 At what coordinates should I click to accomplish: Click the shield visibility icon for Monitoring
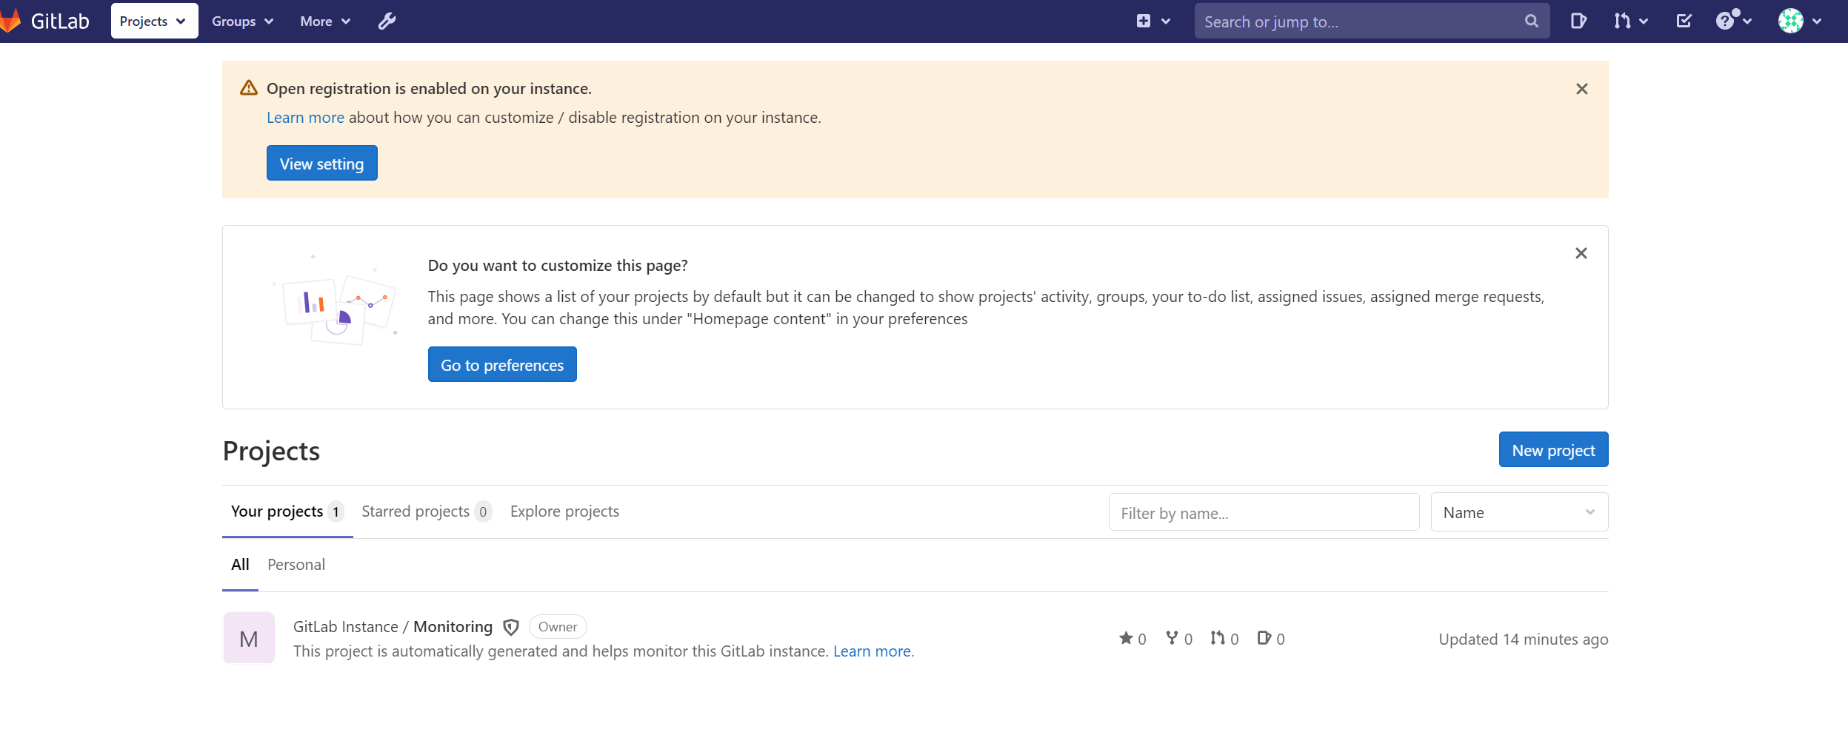pos(511,628)
